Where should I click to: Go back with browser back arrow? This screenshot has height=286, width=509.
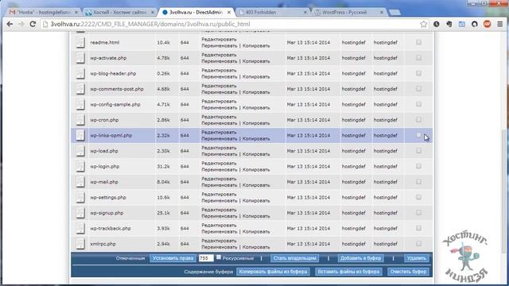[10, 24]
